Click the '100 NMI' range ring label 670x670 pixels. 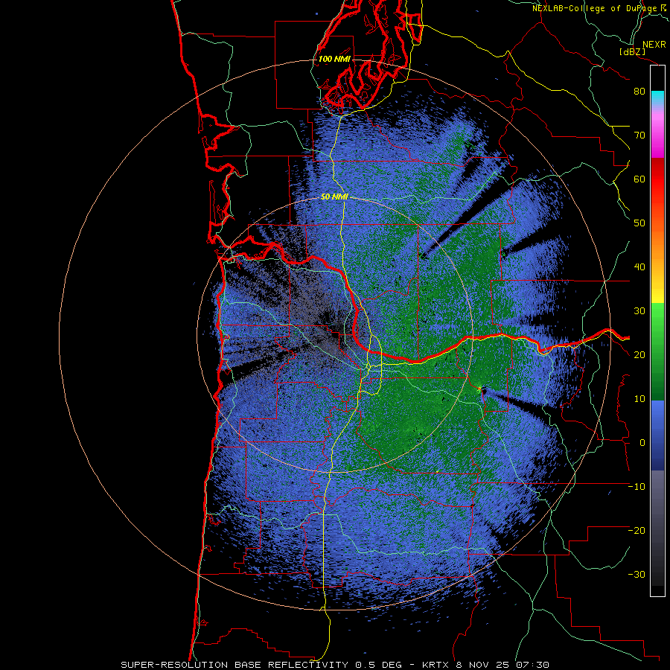coord(334,59)
